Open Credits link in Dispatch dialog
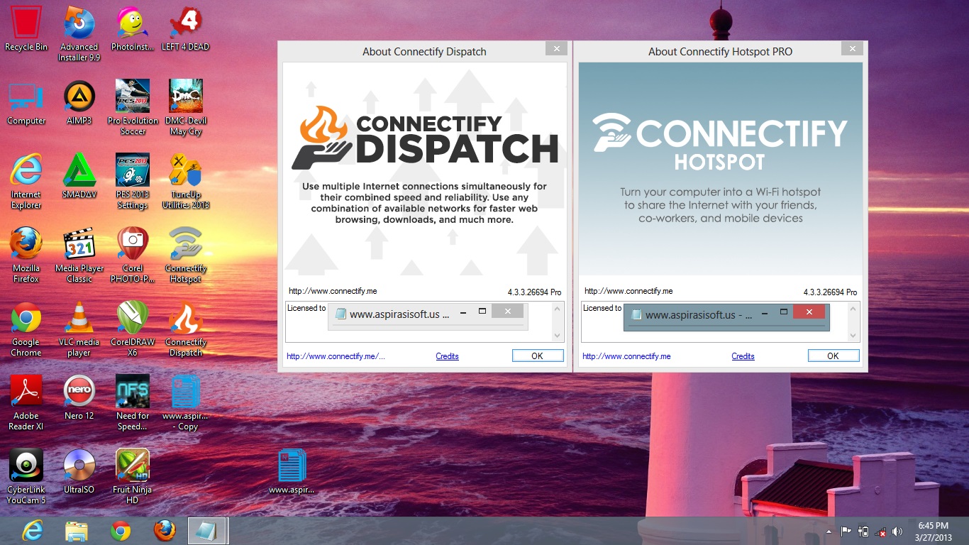The height and width of the screenshot is (545, 969). [447, 356]
